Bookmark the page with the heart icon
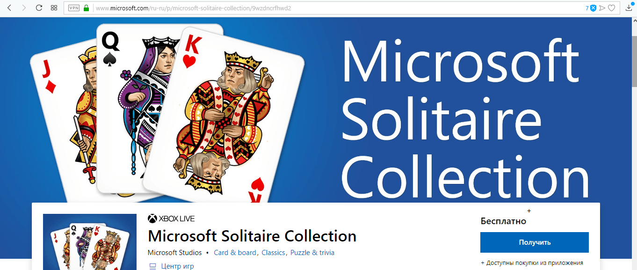This screenshot has height=270, width=637. point(611,8)
